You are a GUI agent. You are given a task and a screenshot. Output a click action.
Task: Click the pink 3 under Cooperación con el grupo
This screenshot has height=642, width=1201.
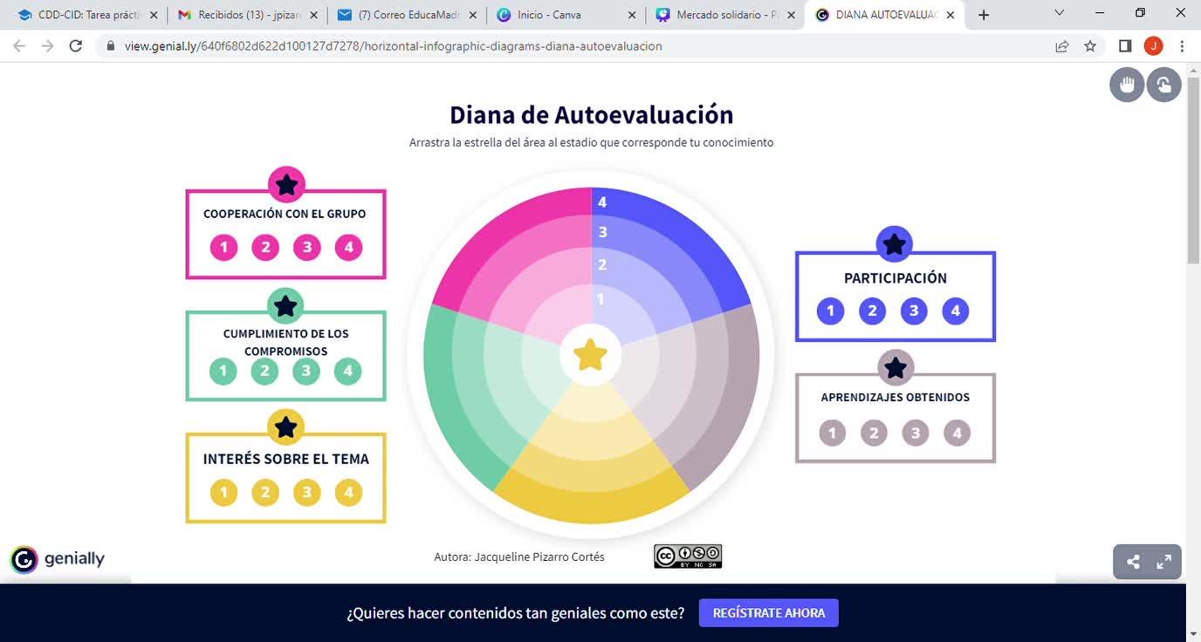click(x=307, y=247)
